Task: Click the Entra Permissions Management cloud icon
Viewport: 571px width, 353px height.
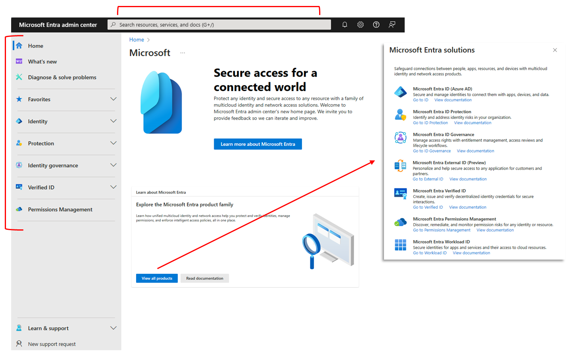Action: coord(400,222)
